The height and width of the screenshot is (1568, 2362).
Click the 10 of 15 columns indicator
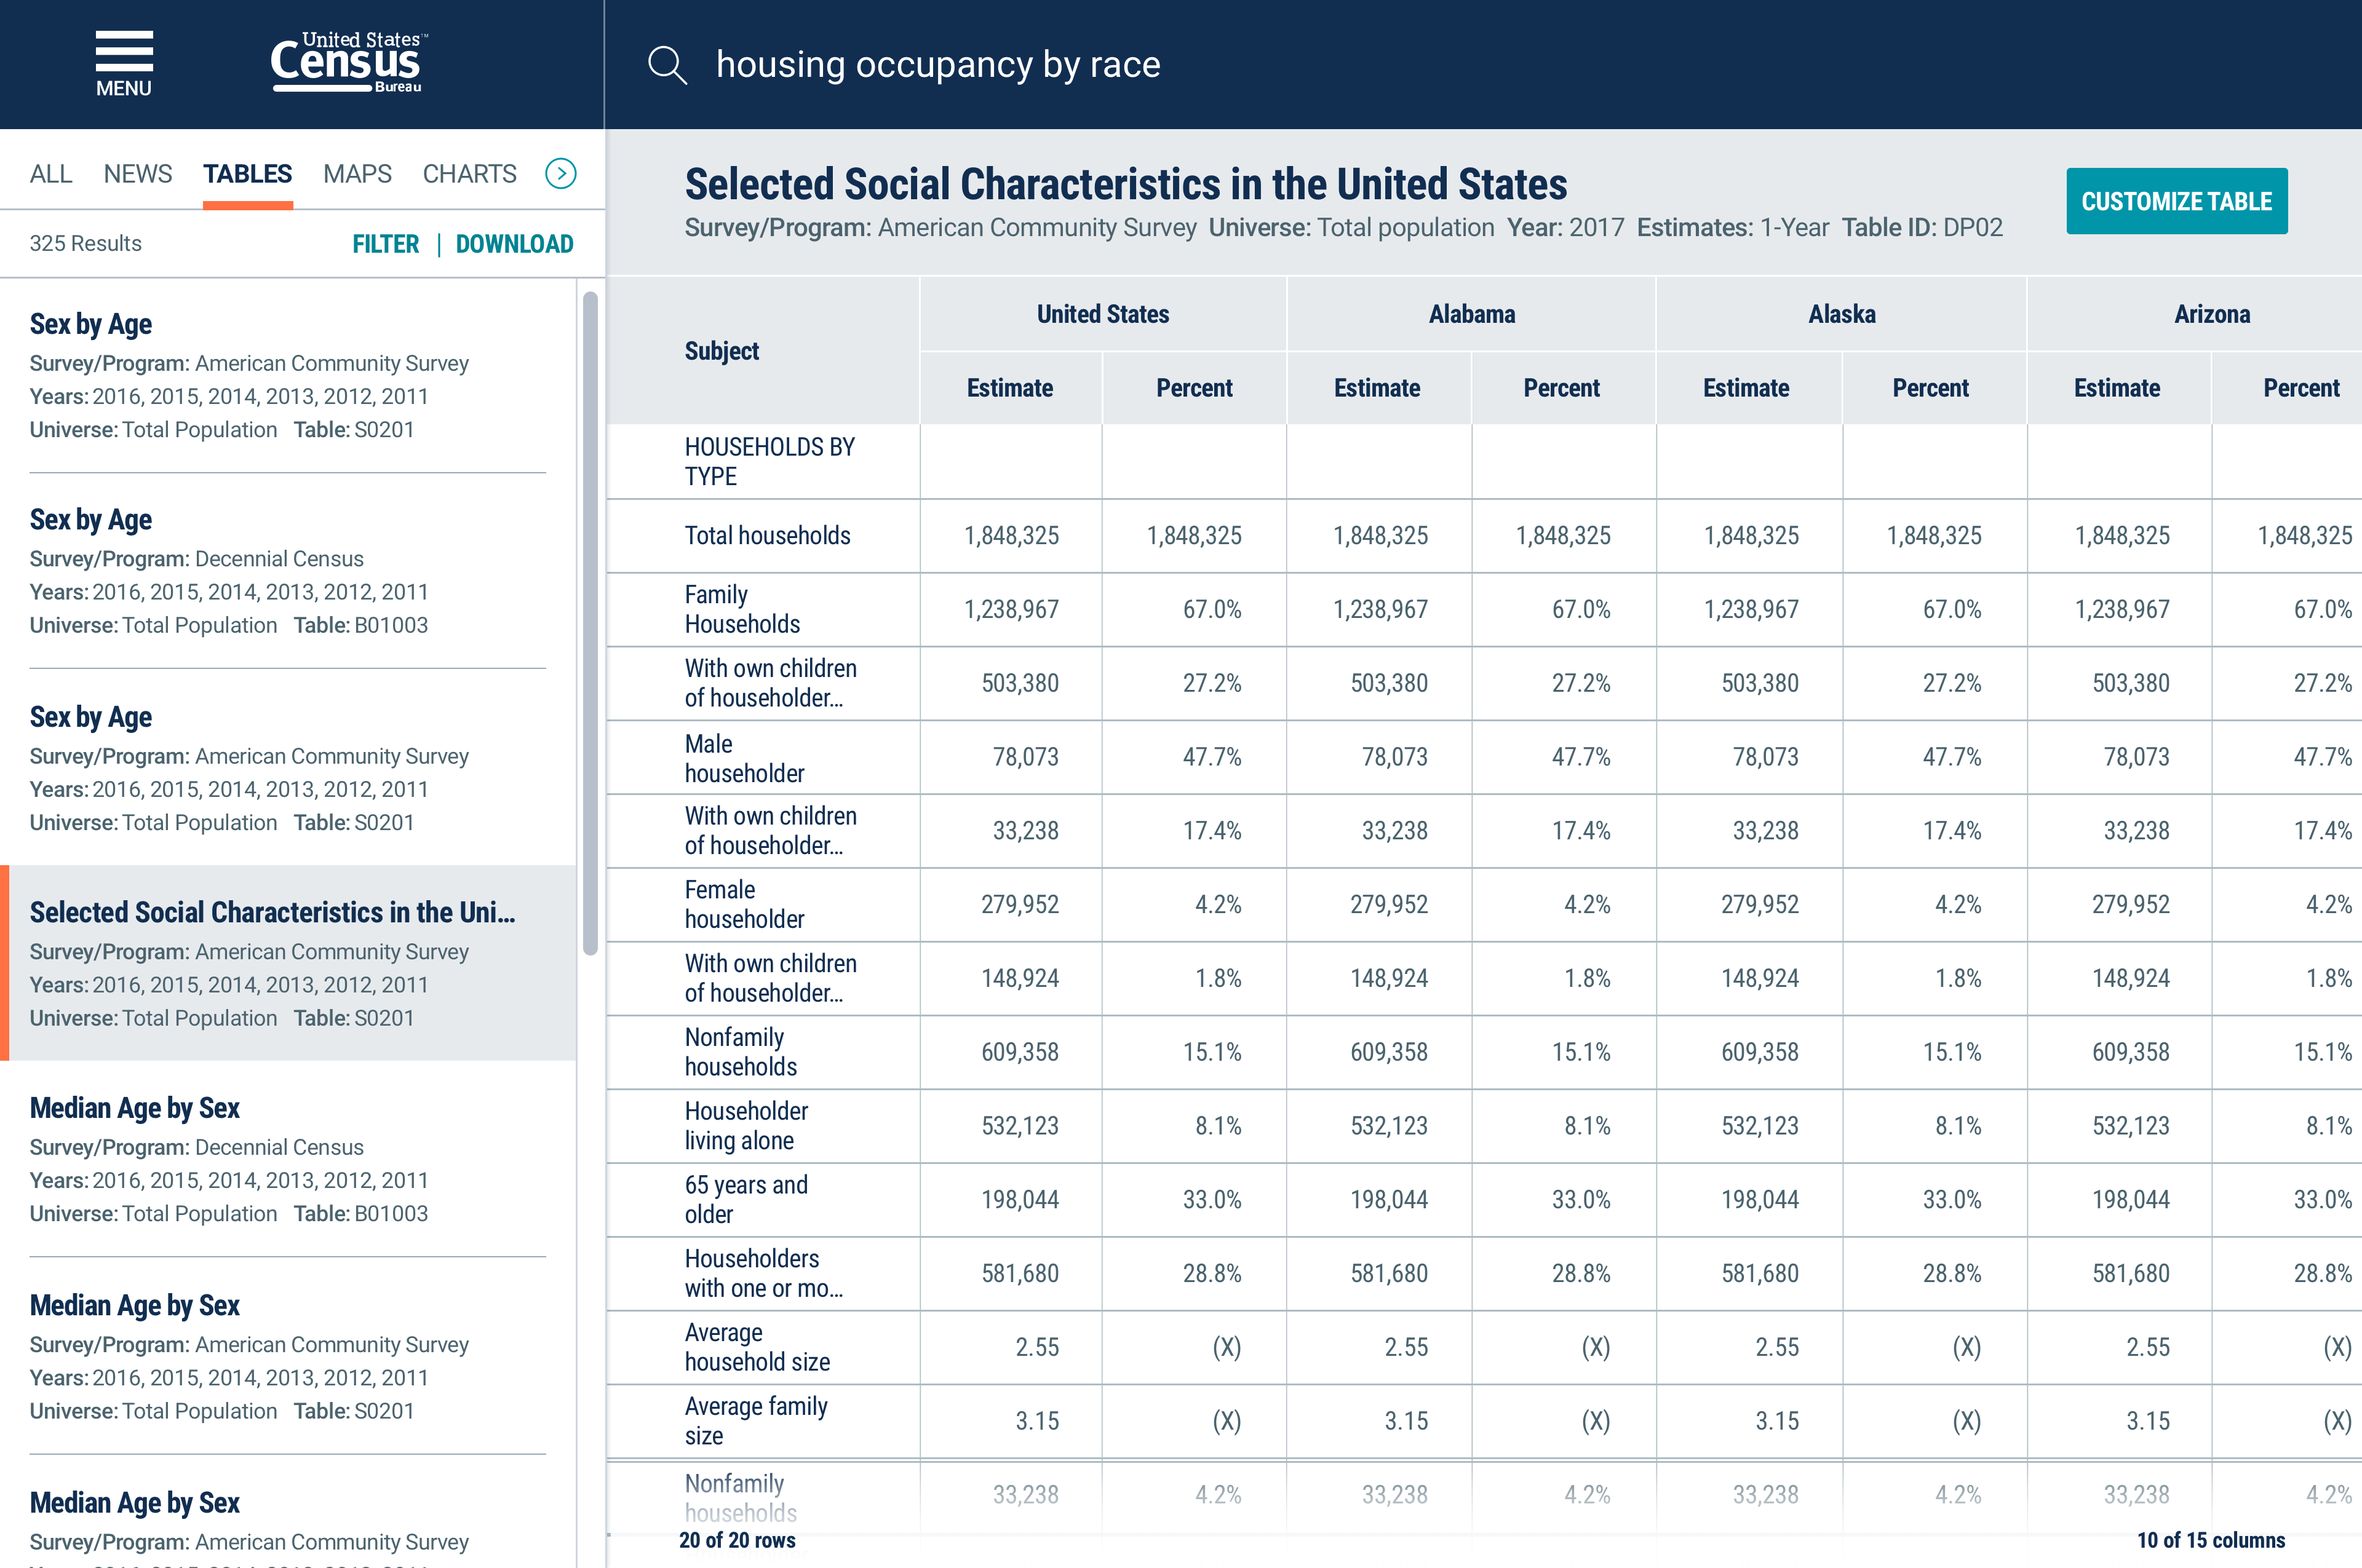2211,1540
